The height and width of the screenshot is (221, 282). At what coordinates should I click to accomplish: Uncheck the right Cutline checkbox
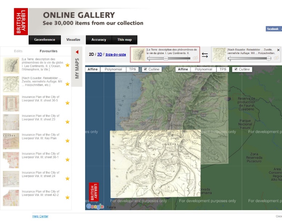point(236,69)
